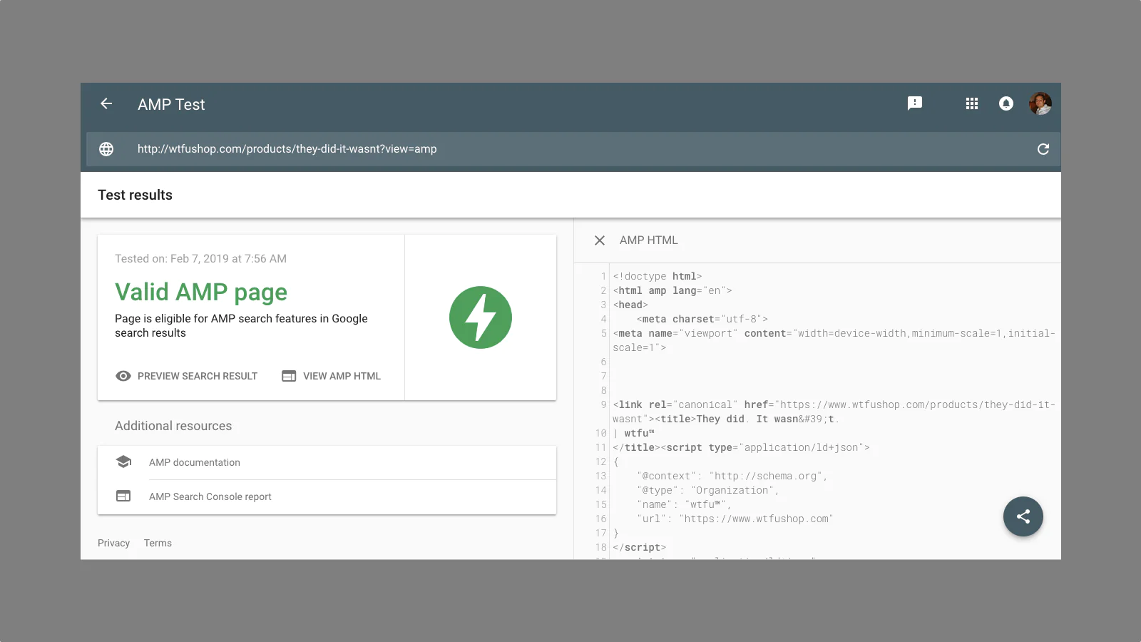
Task: Click the eye icon for preview search result
Action: coord(123,376)
